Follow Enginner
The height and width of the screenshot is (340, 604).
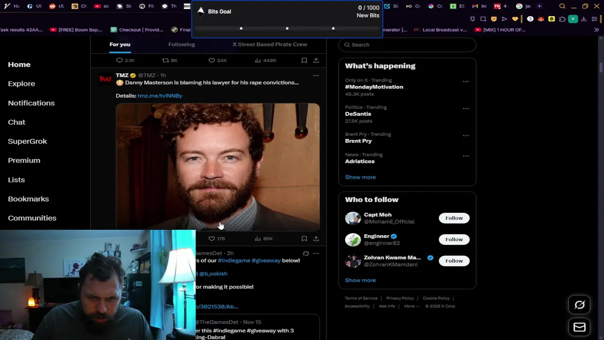click(x=454, y=239)
